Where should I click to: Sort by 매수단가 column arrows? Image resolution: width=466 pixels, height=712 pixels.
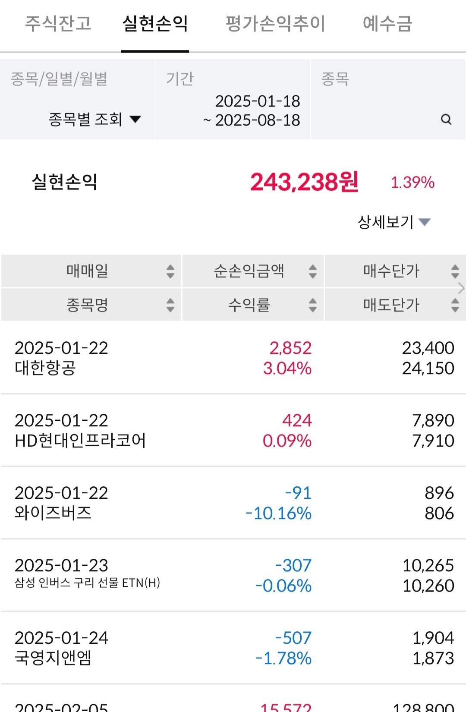click(x=455, y=271)
